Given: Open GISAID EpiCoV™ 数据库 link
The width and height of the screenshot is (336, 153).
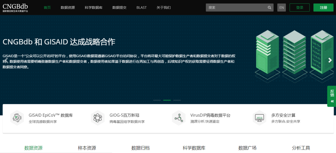Looking at the screenshot, I should pyautogui.click(x=51, y=115).
